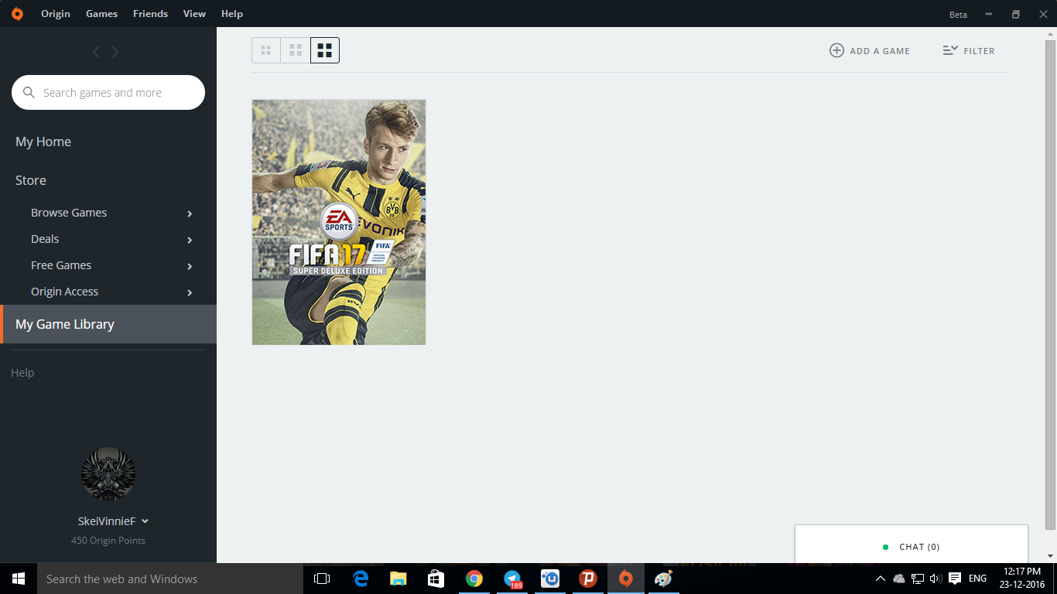Open the SkeiVinnieF account dropdown
Screen dimensions: 1057x594
click(x=113, y=521)
